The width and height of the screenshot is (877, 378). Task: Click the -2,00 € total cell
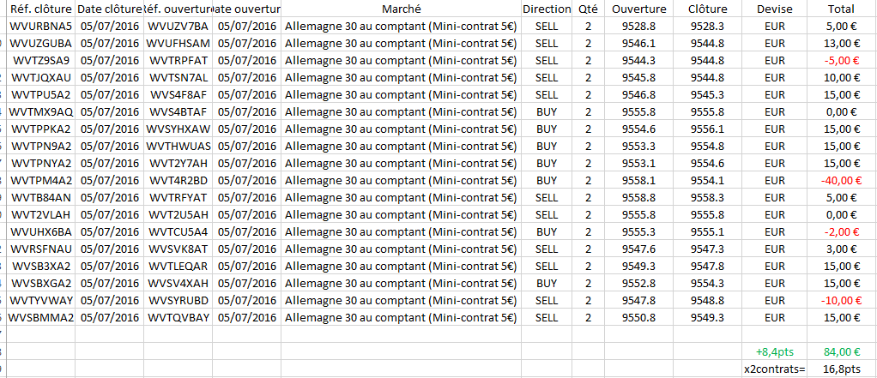pyautogui.click(x=842, y=231)
